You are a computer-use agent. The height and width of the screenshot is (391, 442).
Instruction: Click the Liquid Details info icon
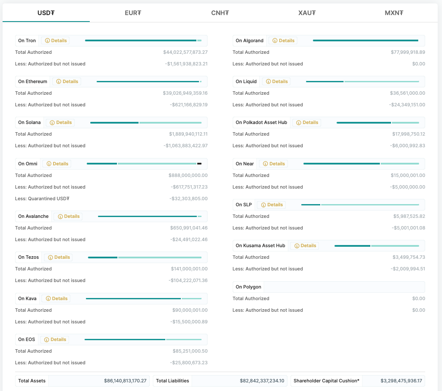pos(268,81)
